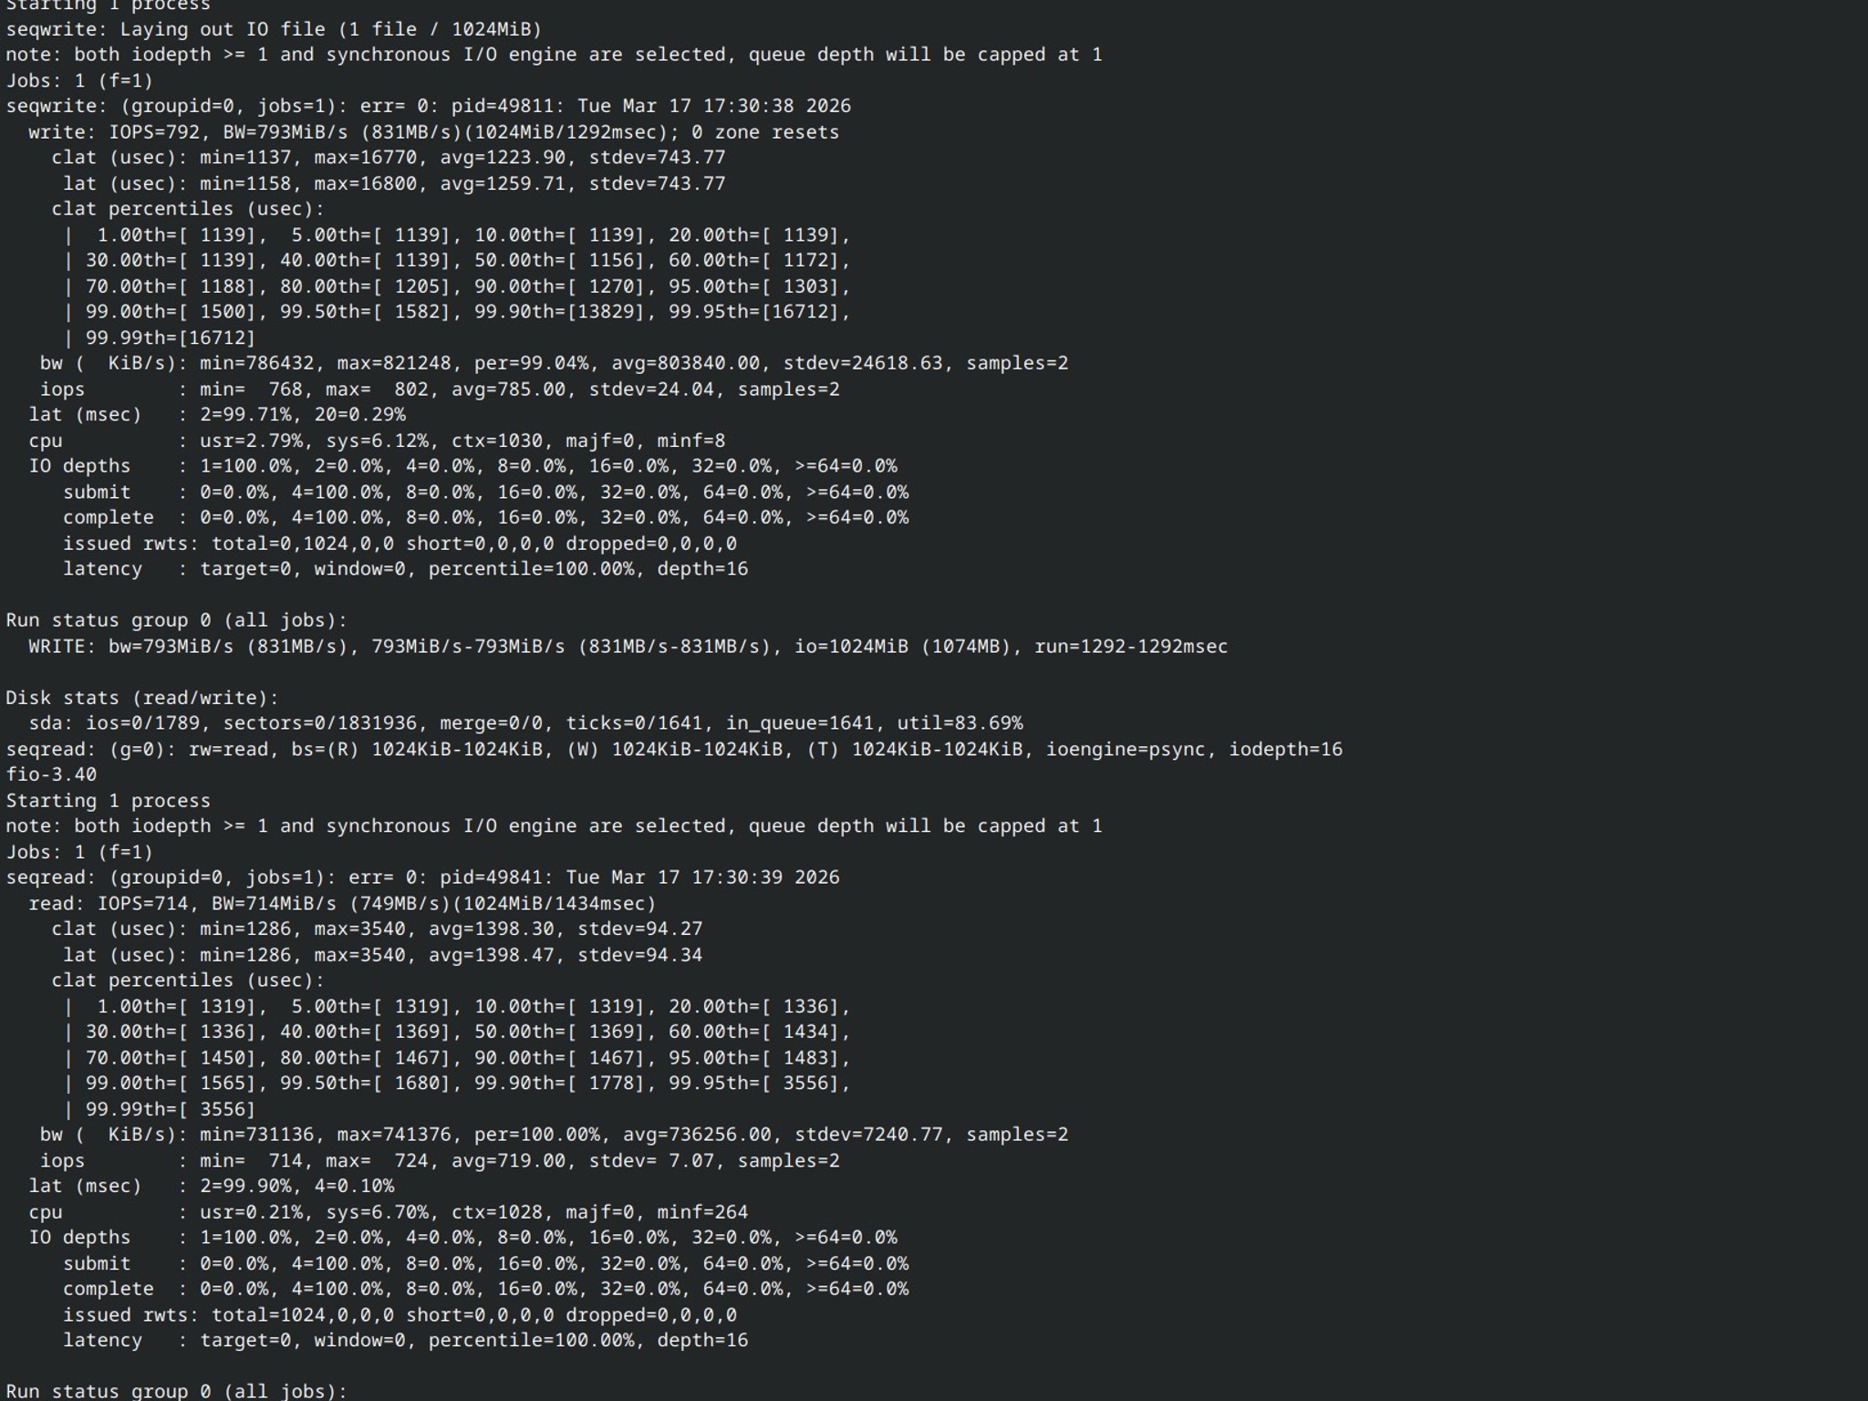The image size is (1868, 1401).
Task: Click the issued rwts total=1024,0,0,0 line
Action: [x=400, y=1315]
